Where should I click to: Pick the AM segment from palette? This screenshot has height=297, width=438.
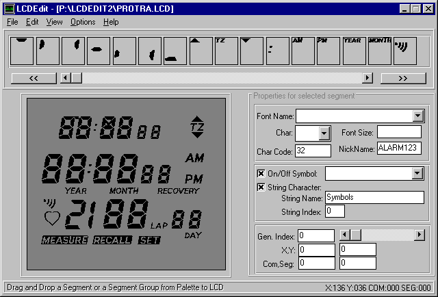coord(302,50)
